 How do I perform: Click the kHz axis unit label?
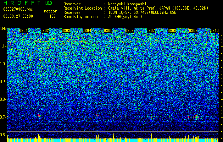pos(3,29)
